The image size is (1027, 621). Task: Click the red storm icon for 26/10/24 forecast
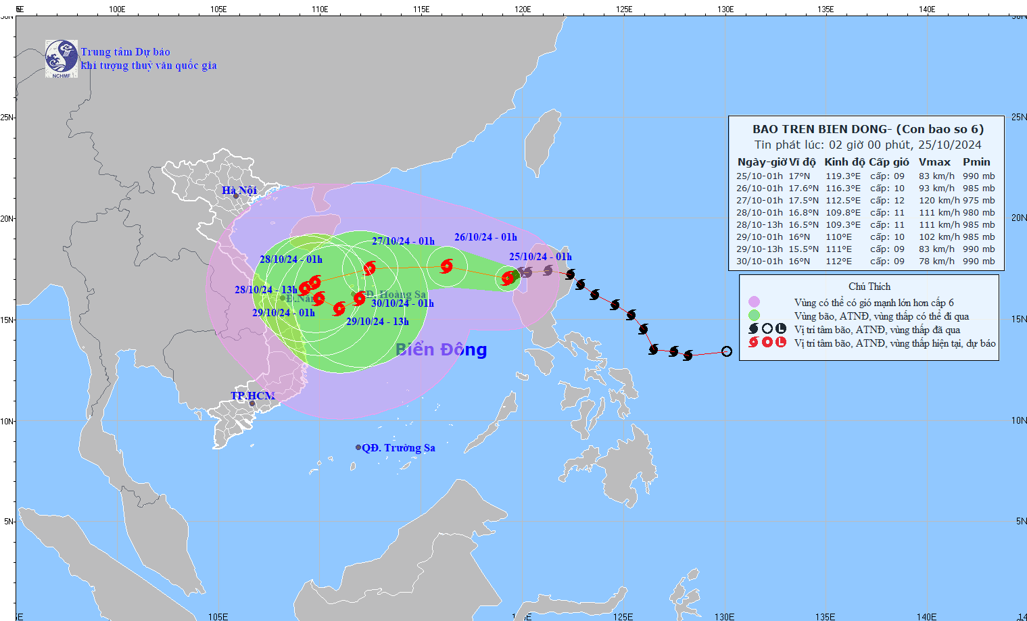coord(446,266)
